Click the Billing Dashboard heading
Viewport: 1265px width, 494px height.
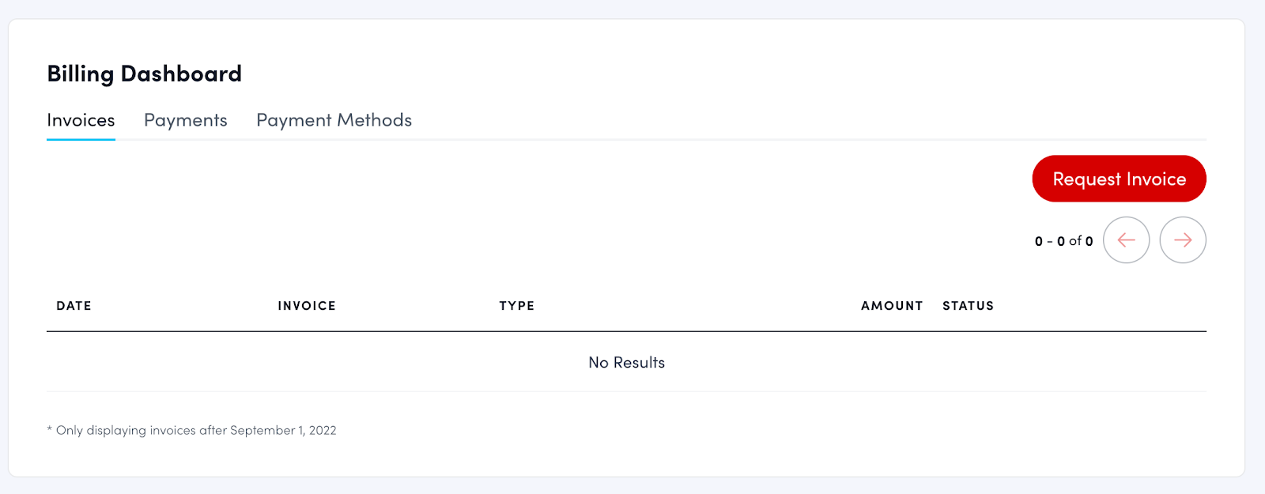pos(144,74)
